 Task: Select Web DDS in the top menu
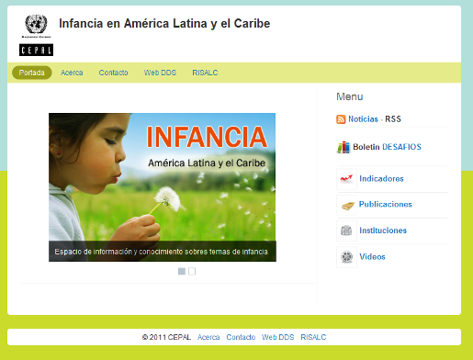point(160,73)
